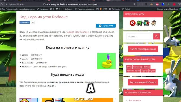Switch to the chicken with hat game icon
Image resolution: width=181 pixels, height=102 pixels.
(x=154, y=23)
